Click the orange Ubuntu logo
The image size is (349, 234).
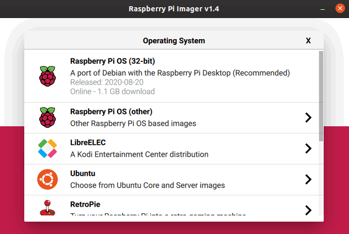[47, 179]
